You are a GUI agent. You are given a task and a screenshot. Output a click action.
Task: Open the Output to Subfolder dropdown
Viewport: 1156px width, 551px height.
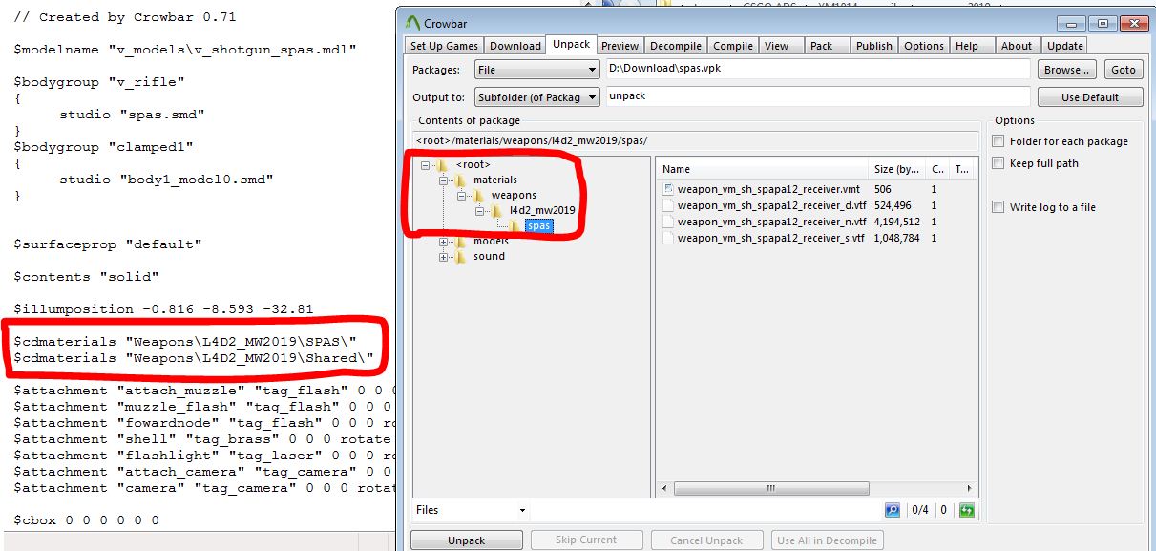click(536, 96)
